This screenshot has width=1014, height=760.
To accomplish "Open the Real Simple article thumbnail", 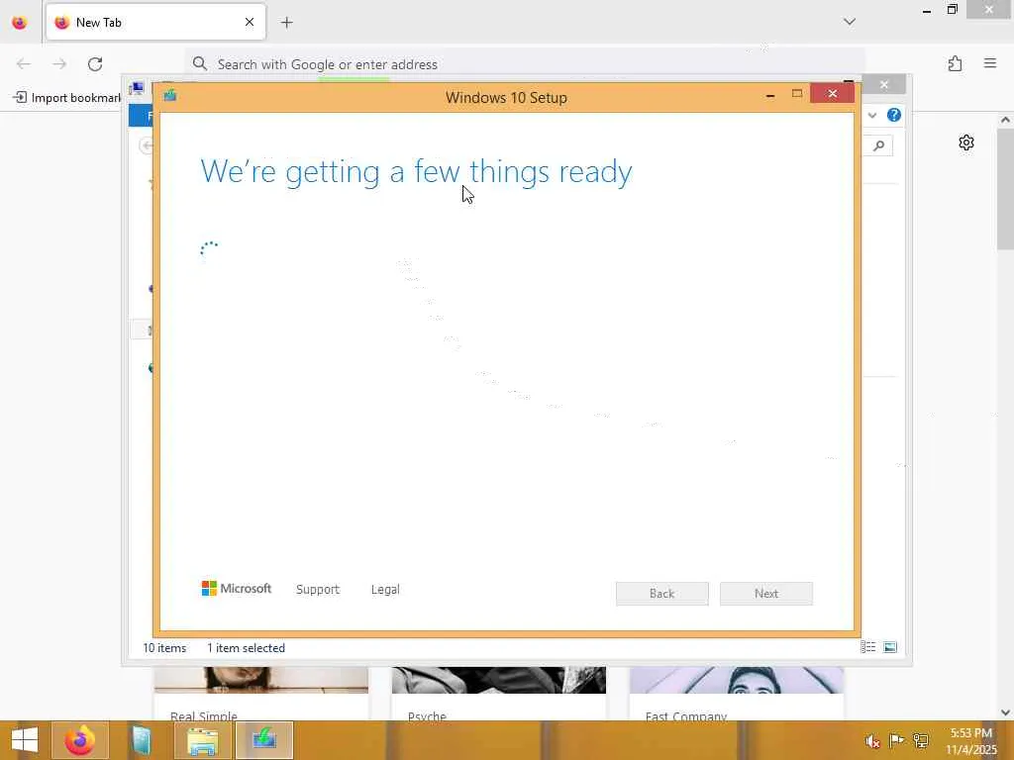I will (261, 681).
